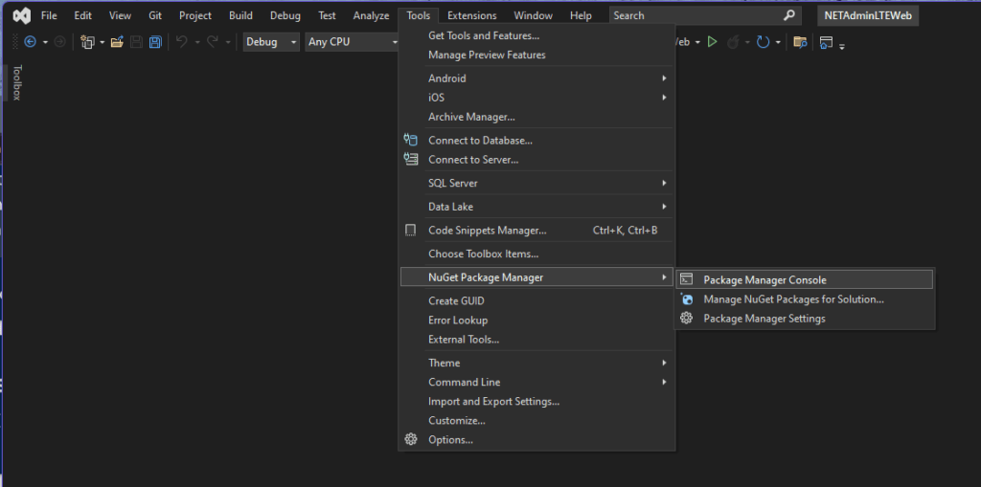
Task: Open the Debug configuration dropdown
Action: click(x=271, y=42)
